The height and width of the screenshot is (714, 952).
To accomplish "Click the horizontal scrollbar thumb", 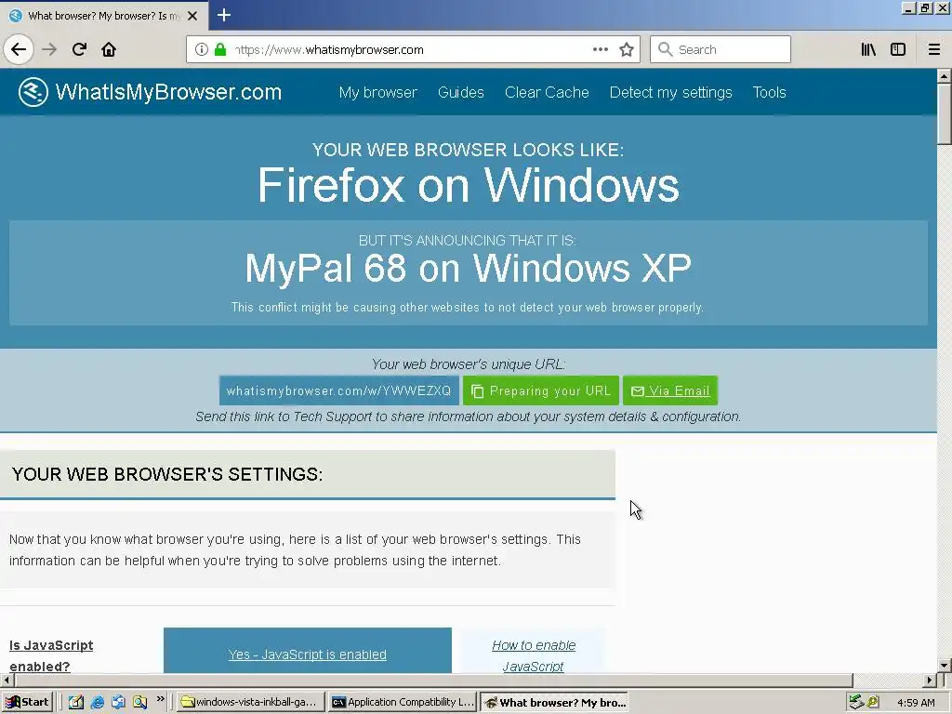I will pos(433,680).
